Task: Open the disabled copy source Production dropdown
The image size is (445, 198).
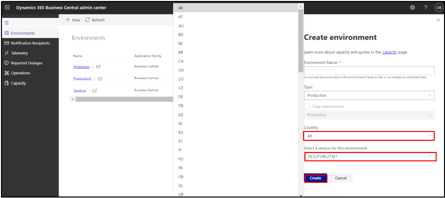Action: click(369, 115)
